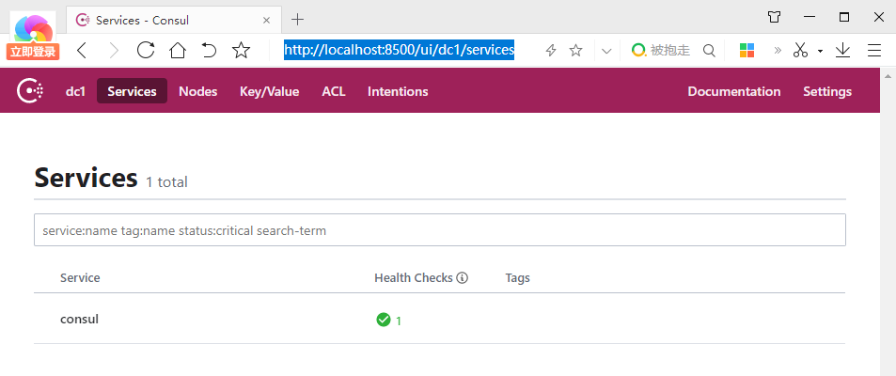
Task: Open the Documentation link
Action: click(733, 91)
